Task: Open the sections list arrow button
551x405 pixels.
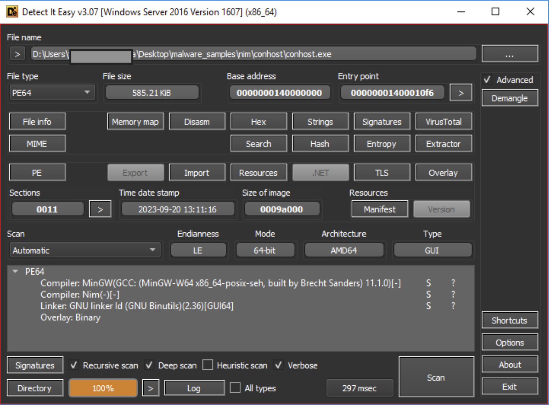Action: tap(101, 209)
